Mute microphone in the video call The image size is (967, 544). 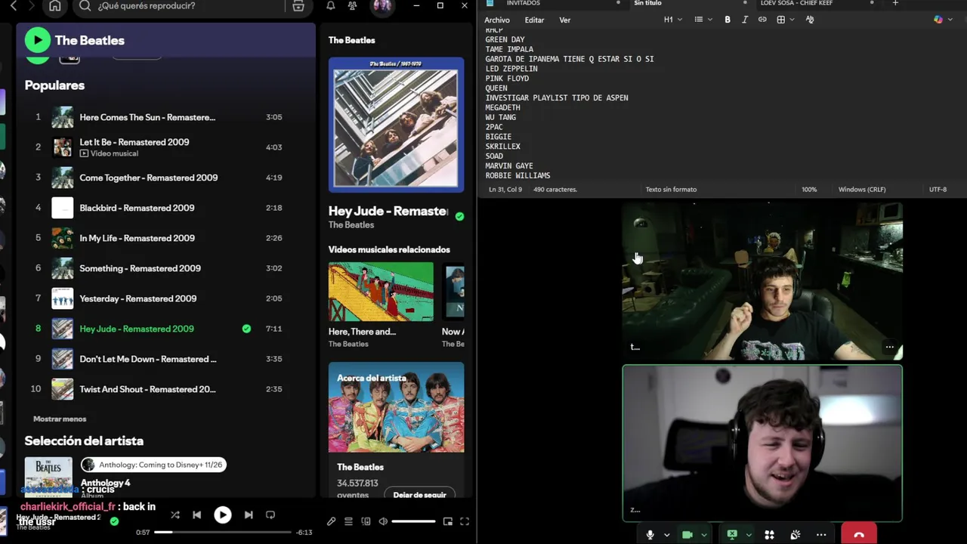coord(650,535)
